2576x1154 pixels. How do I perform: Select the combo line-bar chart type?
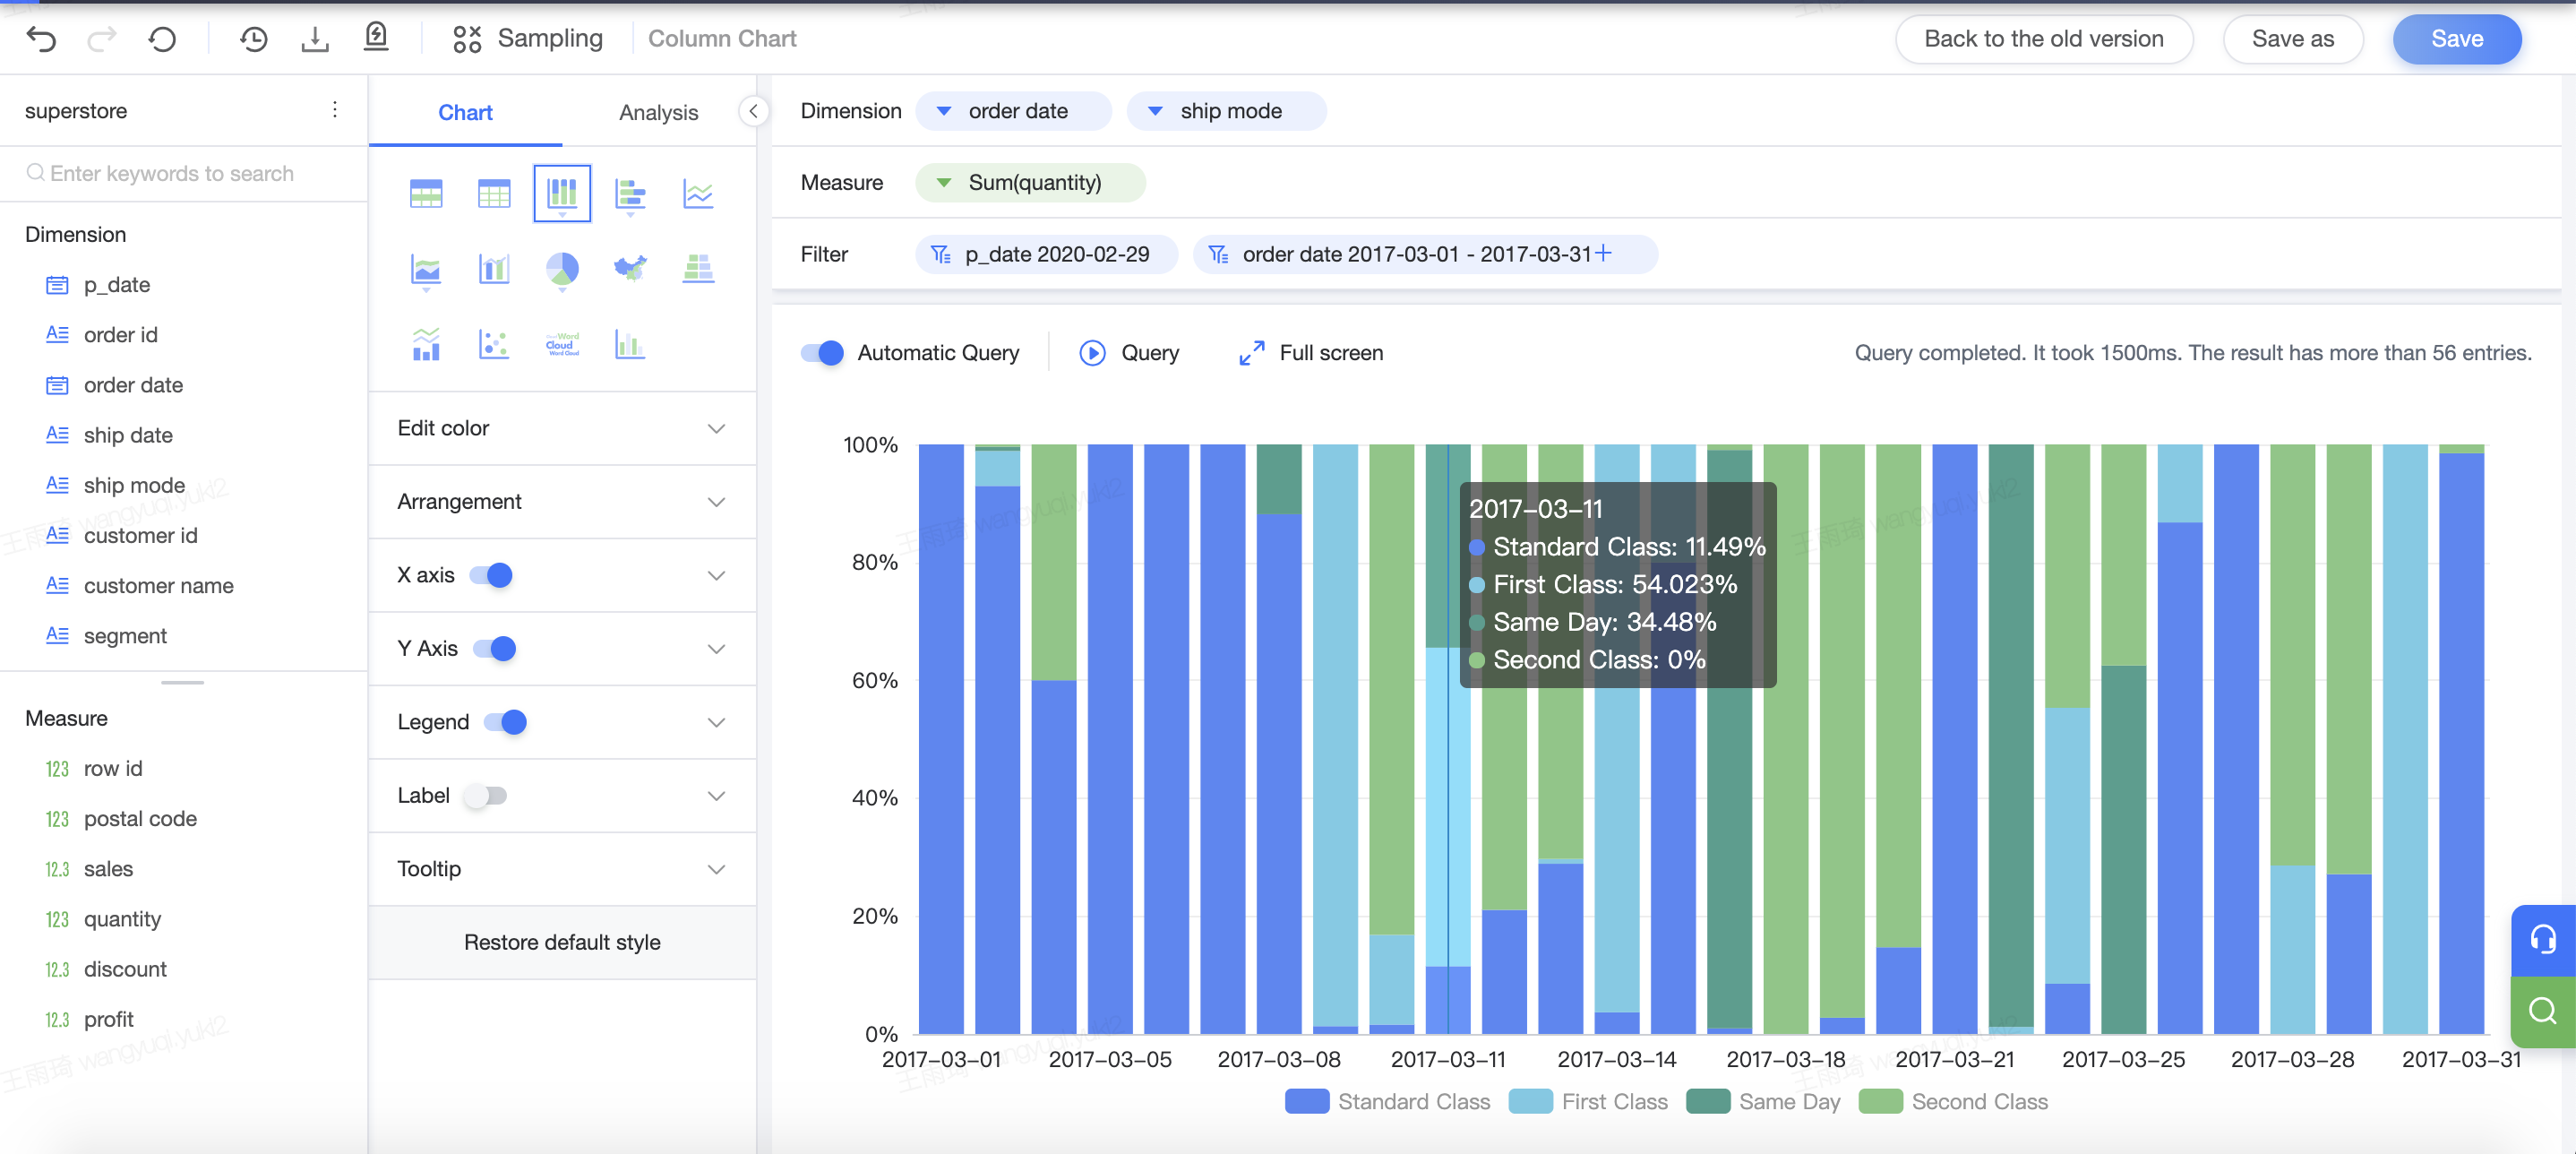[426, 344]
